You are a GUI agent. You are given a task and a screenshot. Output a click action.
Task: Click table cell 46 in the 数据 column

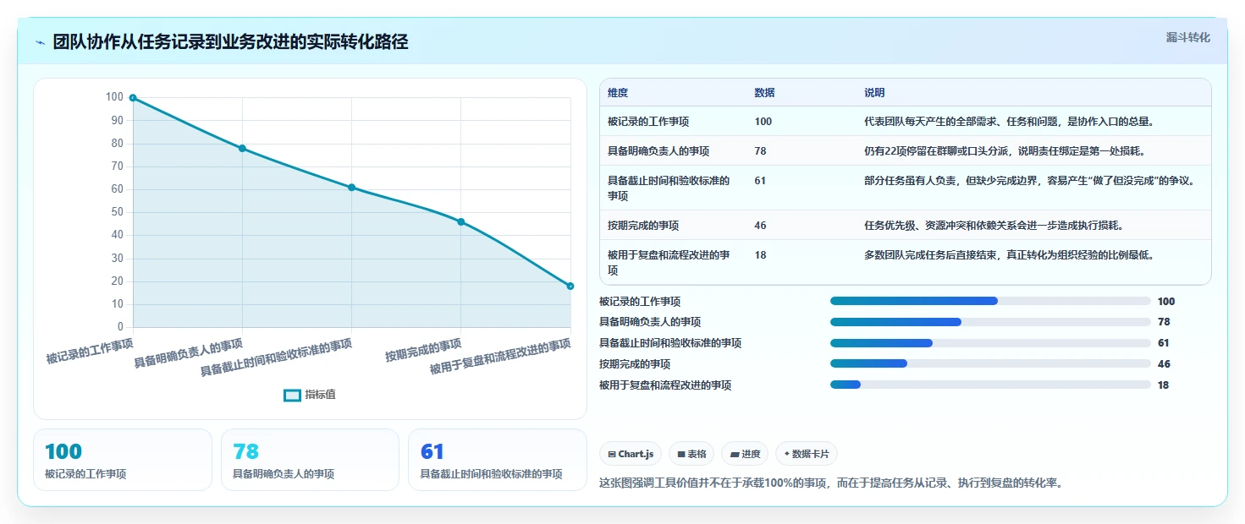pyautogui.click(x=760, y=226)
